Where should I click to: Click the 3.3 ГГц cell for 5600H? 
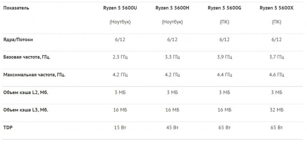[x=172, y=57]
